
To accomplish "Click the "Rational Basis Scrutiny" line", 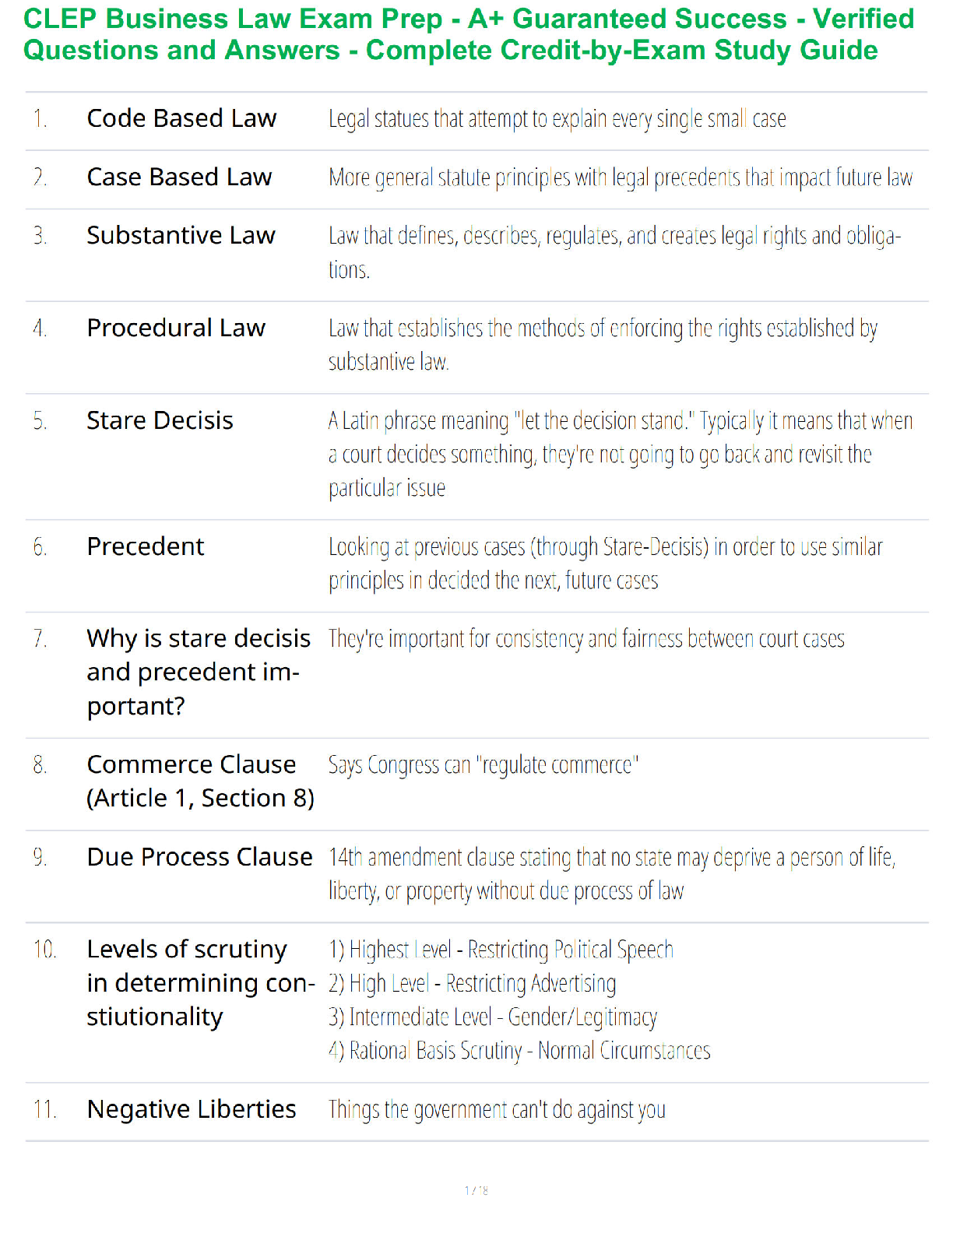I will tap(519, 1051).
